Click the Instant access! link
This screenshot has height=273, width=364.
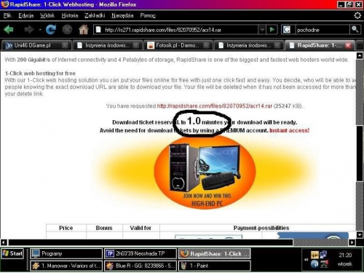289,130
